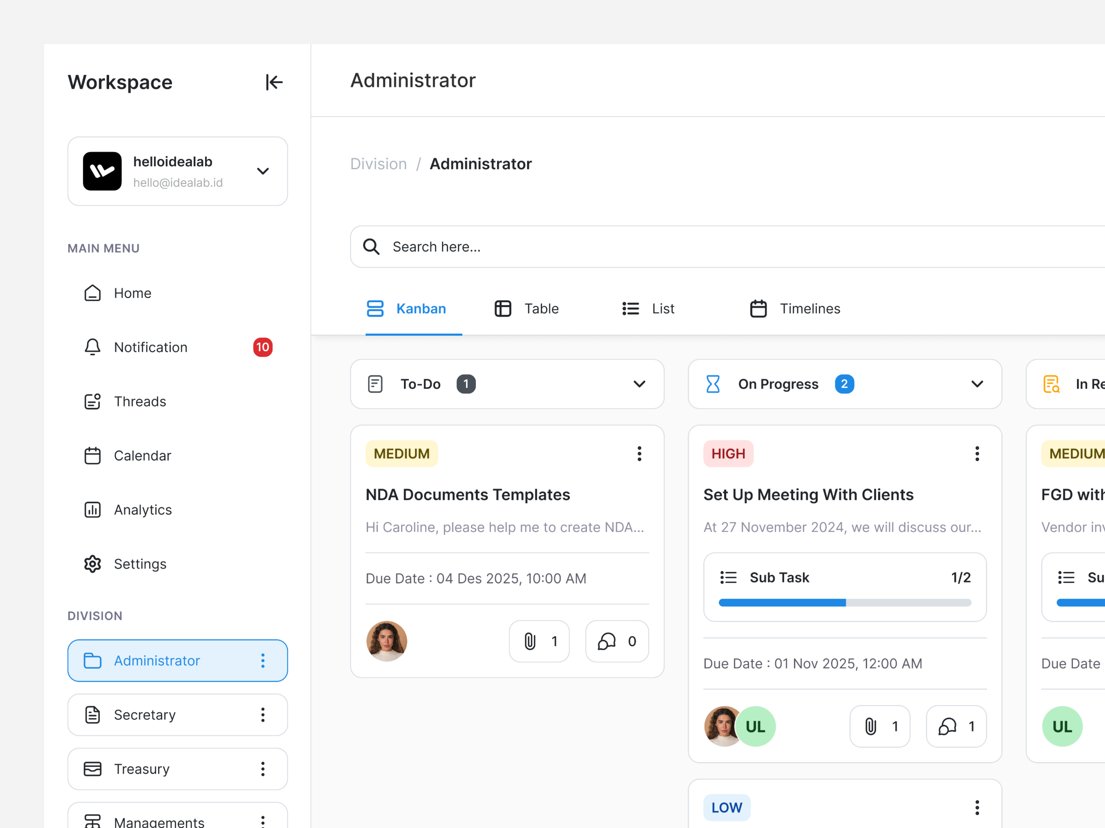The image size is (1105, 828).
Task: Select the Administrator division
Action: click(177, 661)
